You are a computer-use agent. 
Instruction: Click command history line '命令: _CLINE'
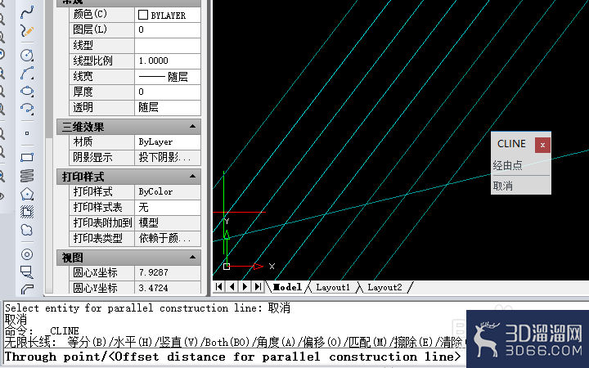click(x=42, y=331)
